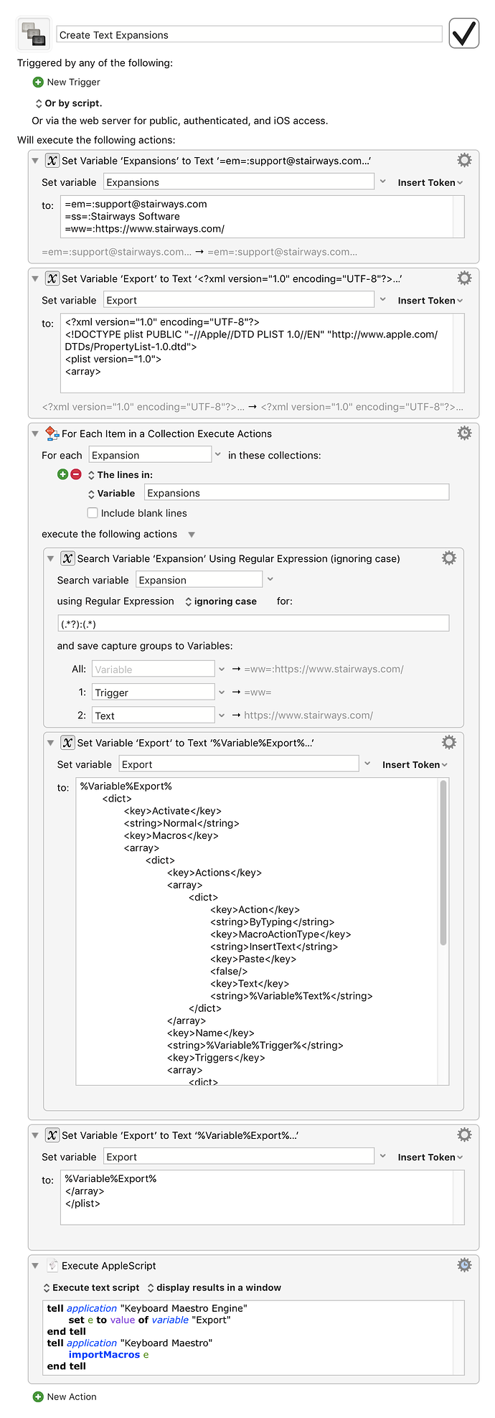495x1418 pixels.
Task: Remove collection using the red minus button
Action: pos(76,474)
